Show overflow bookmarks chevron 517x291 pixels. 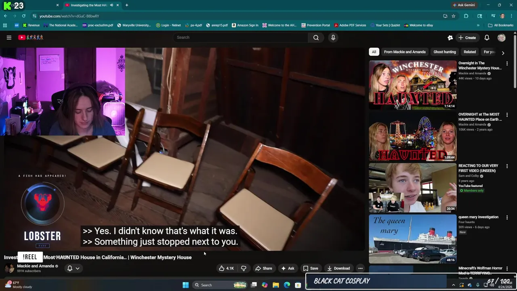point(478,25)
